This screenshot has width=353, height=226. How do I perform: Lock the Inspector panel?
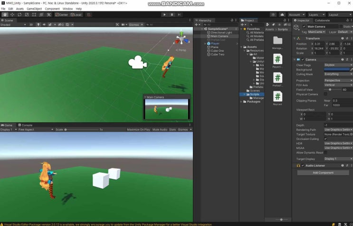[x=347, y=20]
